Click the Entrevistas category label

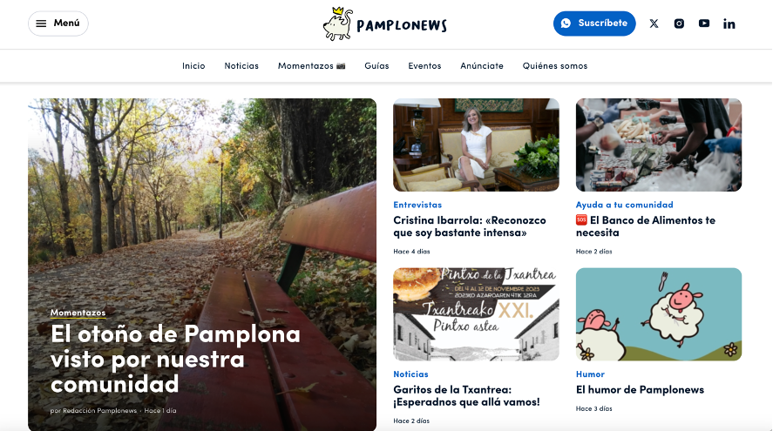417,205
